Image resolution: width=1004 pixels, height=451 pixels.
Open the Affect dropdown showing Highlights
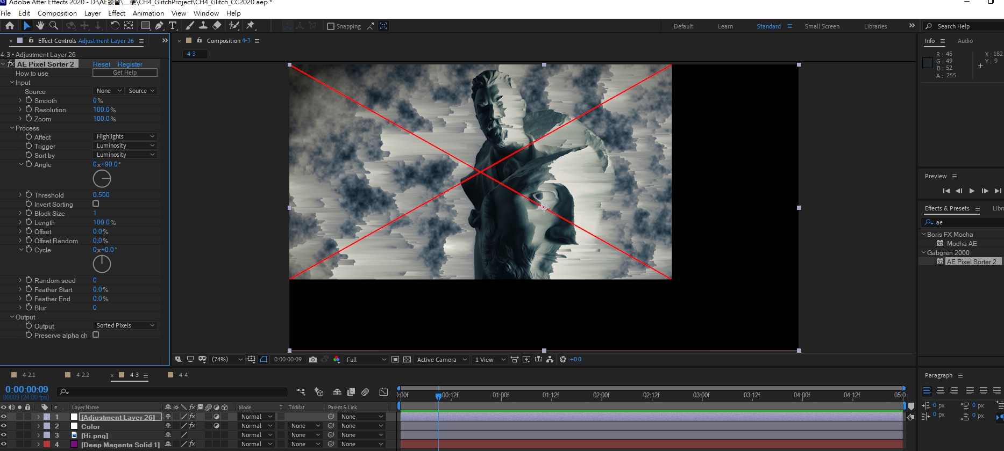click(x=125, y=137)
